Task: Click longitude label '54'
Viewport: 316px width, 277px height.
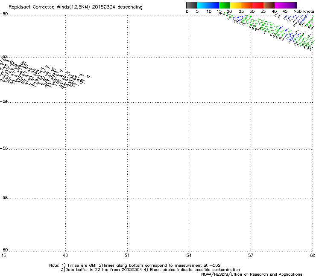Action: click(189, 255)
